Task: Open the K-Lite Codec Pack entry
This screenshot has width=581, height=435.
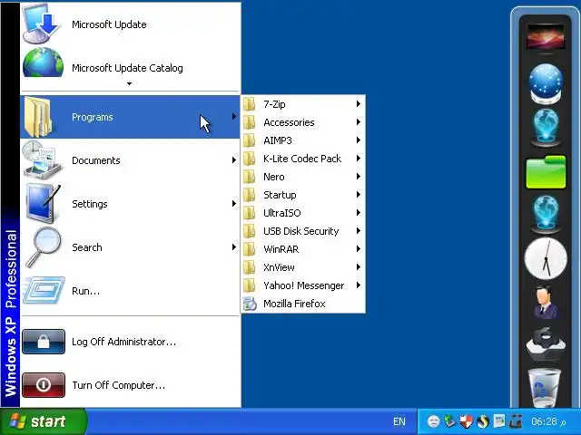Action: (x=302, y=159)
